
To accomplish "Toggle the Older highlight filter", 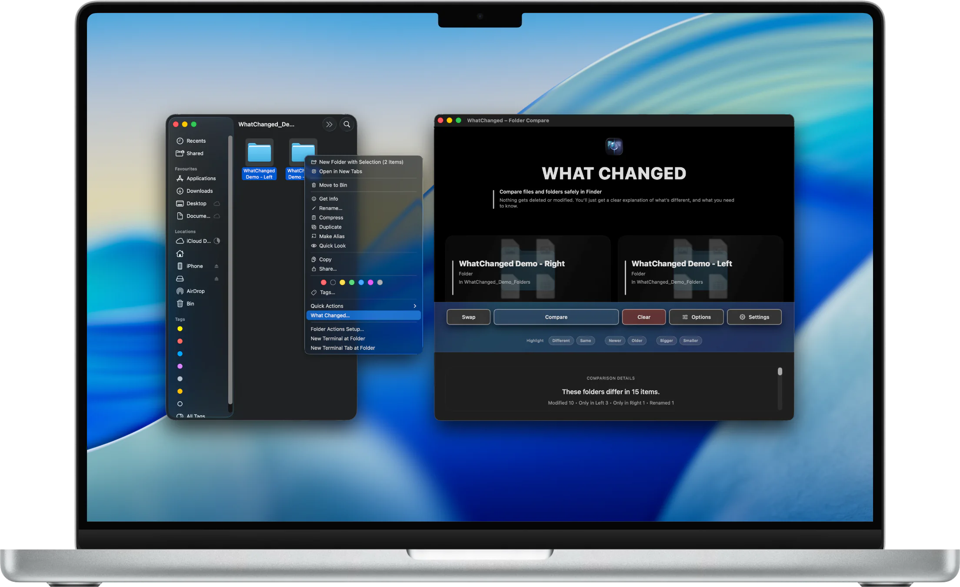I will point(637,341).
